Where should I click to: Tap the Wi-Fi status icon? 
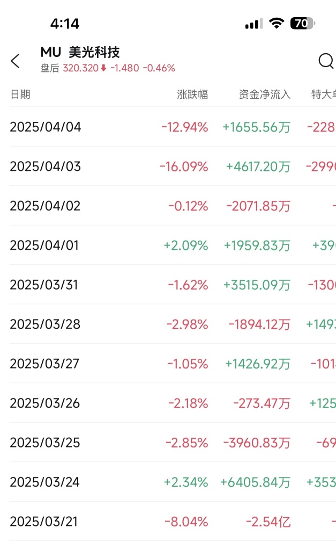(x=277, y=24)
